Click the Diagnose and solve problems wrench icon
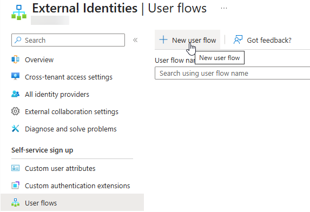310x212 pixels. click(x=16, y=129)
